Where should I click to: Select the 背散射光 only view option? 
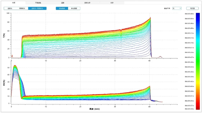(x=22, y=8)
